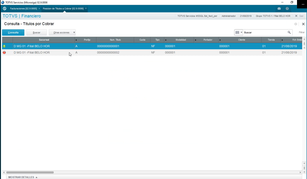The image size is (307, 179).
Task: Click the Buscar button
Action: [37, 33]
